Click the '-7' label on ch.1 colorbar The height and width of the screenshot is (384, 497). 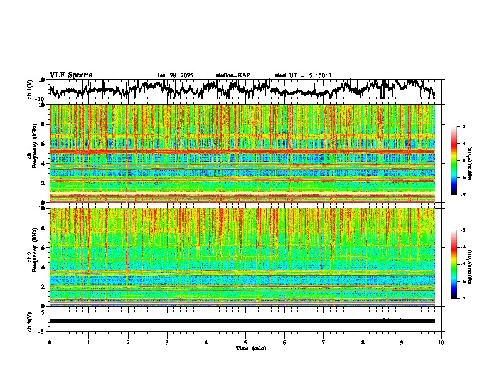point(462,195)
